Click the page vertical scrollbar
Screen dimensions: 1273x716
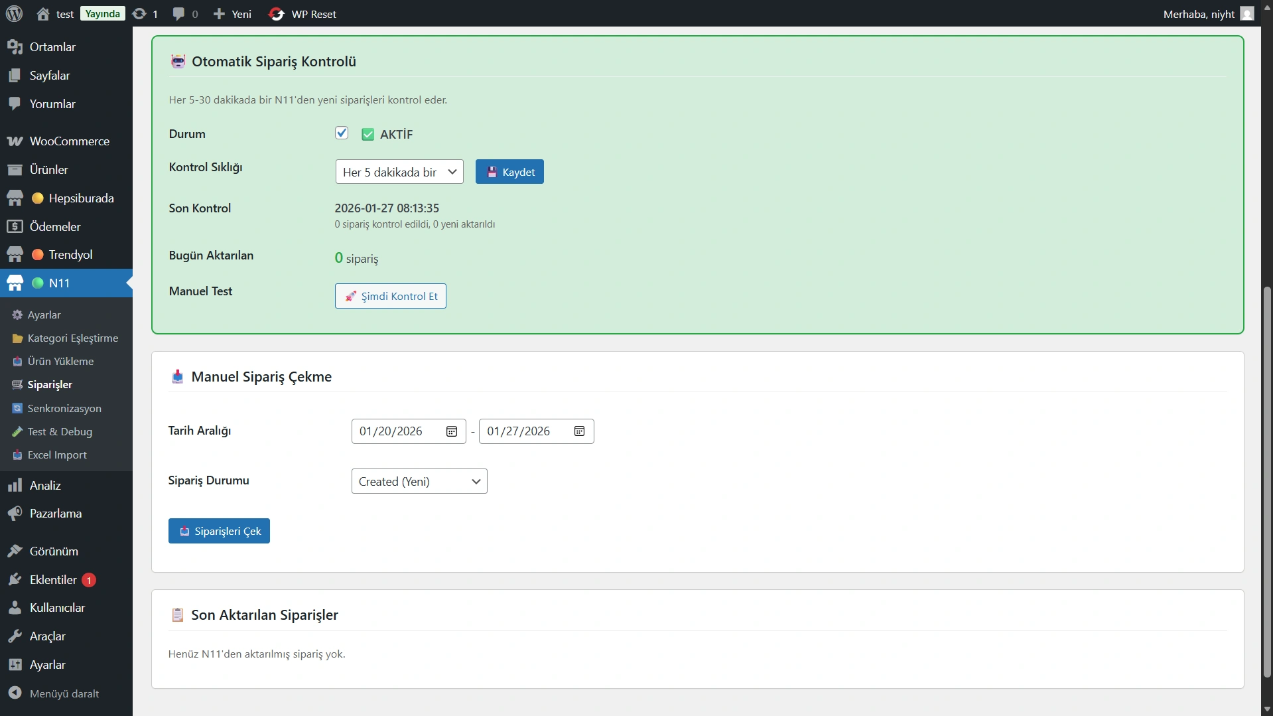pyautogui.click(x=1267, y=484)
